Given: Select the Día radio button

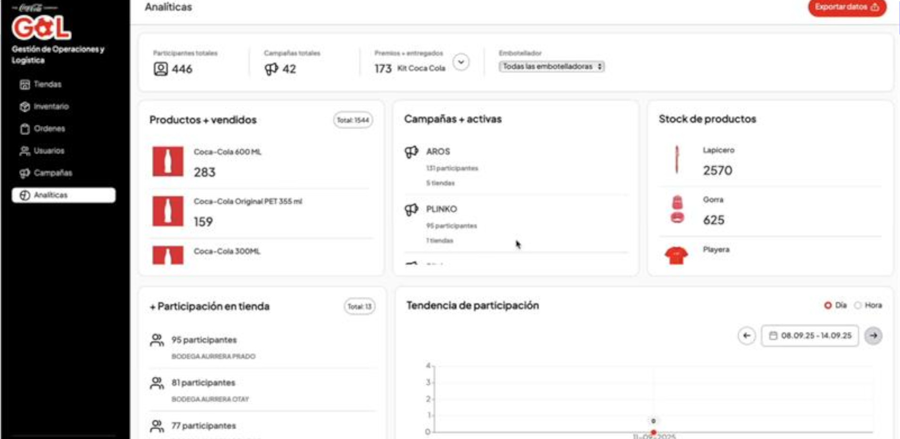Looking at the screenshot, I should click(x=827, y=305).
